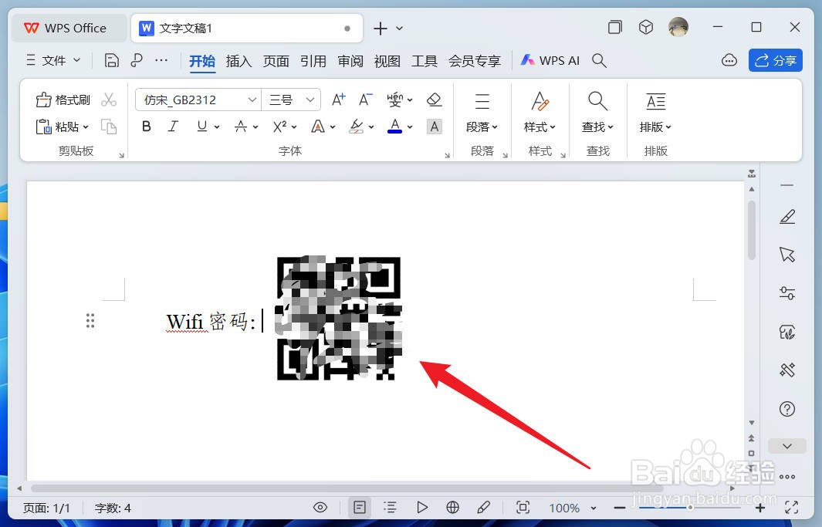Open the font color dropdown arrow

click(408, 127)
